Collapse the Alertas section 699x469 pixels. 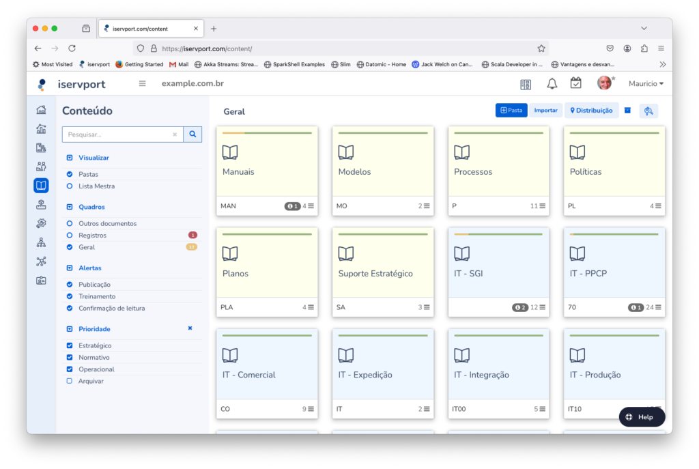[x=70, y=268]
